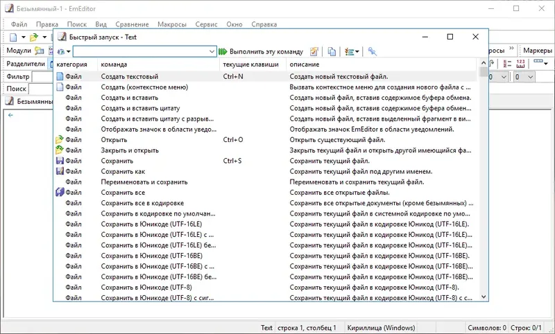Open the Файл menu

[x=19, y=24]
